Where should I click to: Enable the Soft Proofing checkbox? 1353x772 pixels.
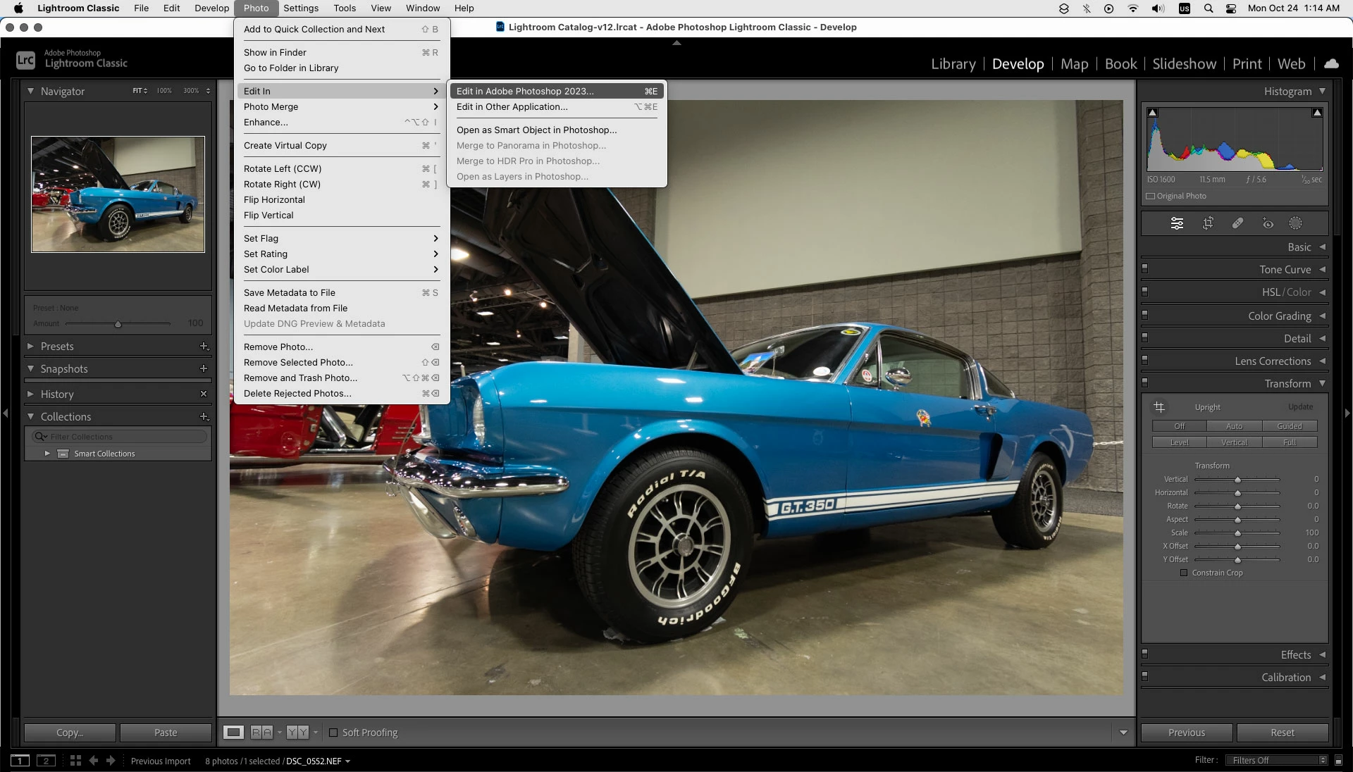pyautogui.click(x=334, y=733)
